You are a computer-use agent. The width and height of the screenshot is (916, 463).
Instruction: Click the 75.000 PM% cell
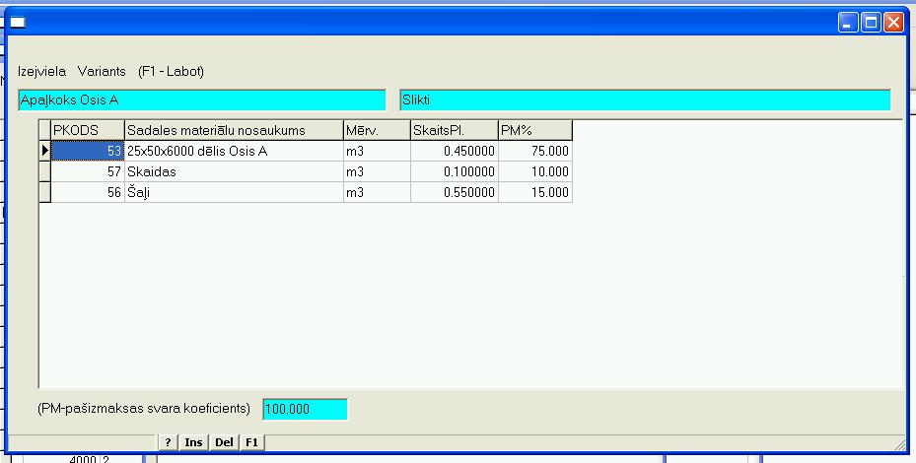coord(535,152)
